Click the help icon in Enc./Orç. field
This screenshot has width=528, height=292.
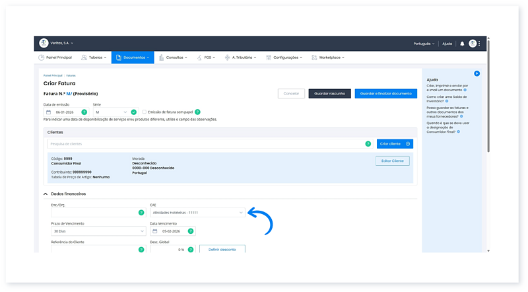tap(141, 213)
